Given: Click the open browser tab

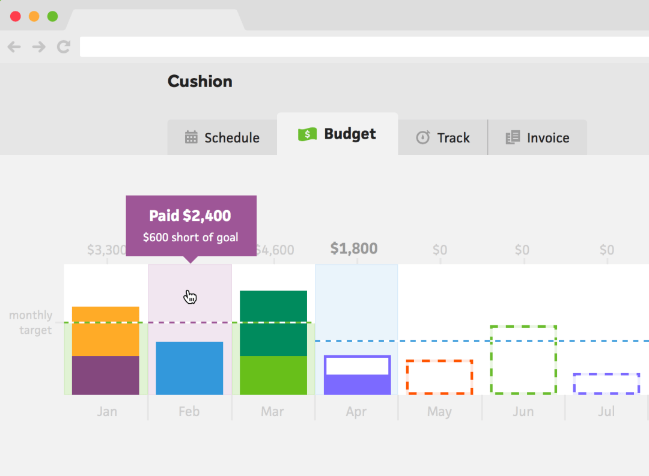Looking at the screenshot, I should tap(155, 20).
